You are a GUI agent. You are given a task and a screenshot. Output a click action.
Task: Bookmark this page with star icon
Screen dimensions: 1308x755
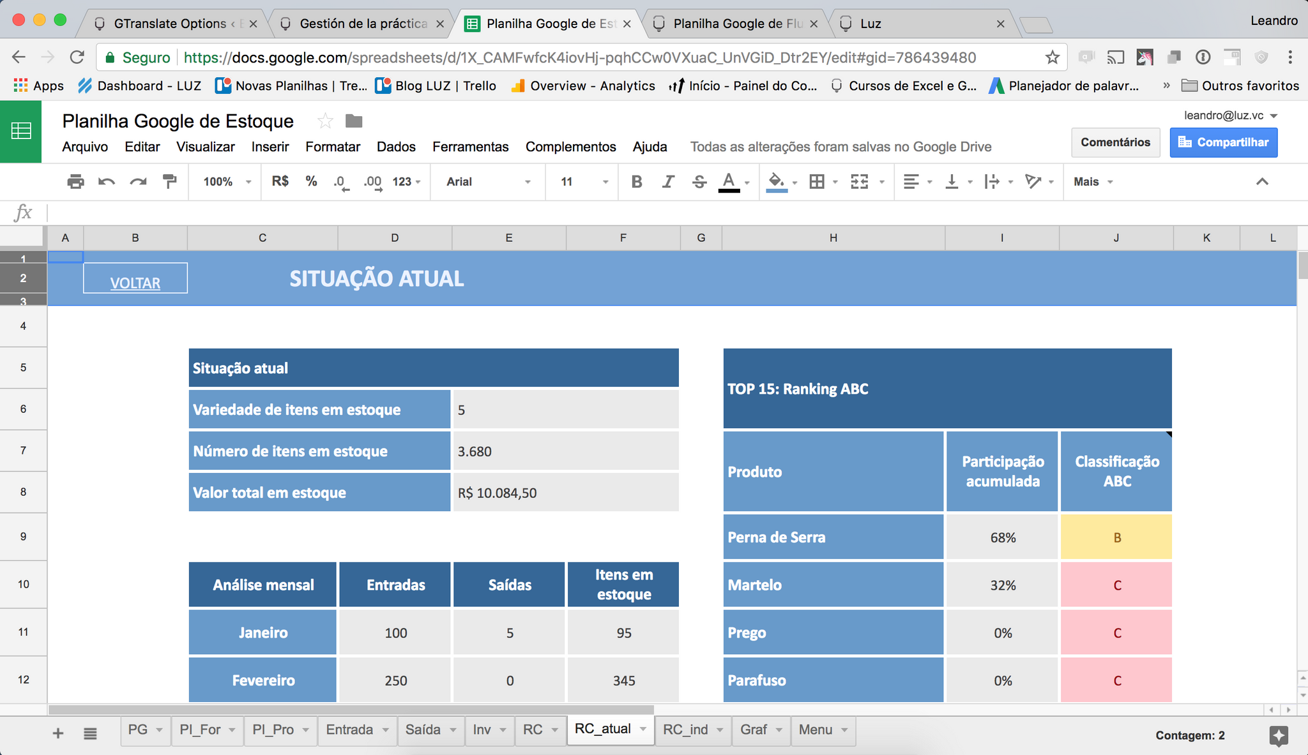click(x=1053, y=57)
